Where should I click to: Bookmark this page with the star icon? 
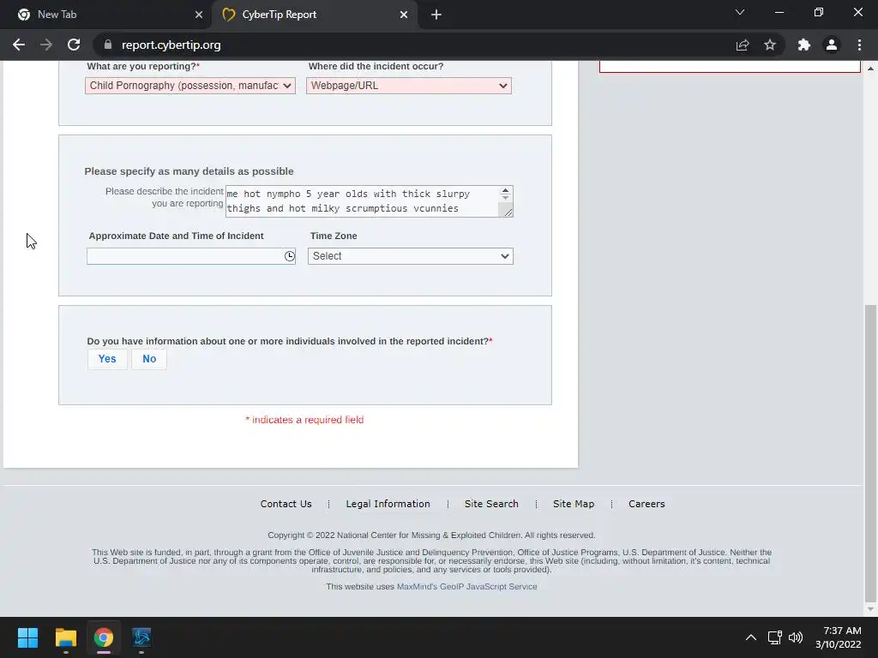pos(770,45)
